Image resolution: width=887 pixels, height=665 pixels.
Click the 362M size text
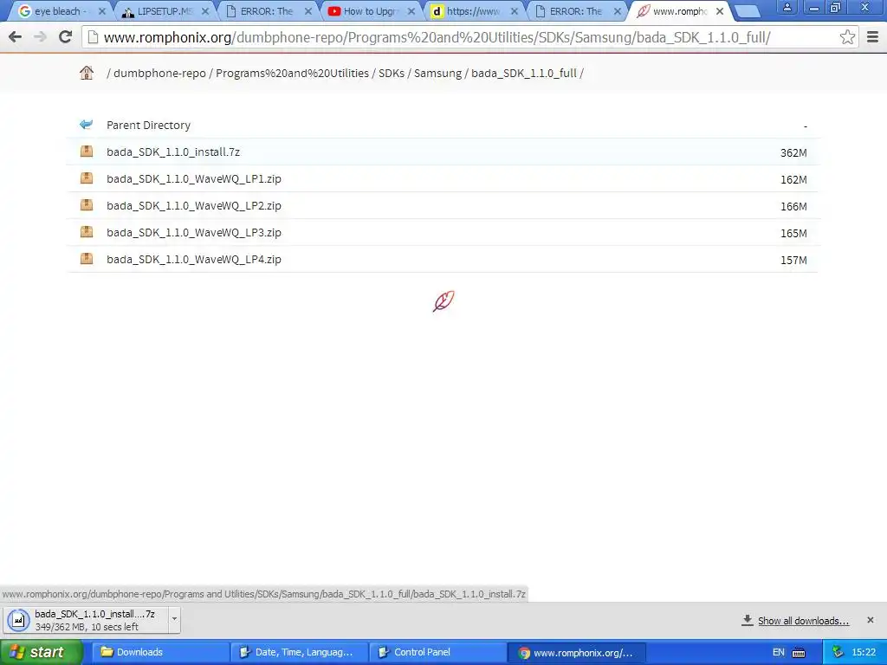point(793,152)
